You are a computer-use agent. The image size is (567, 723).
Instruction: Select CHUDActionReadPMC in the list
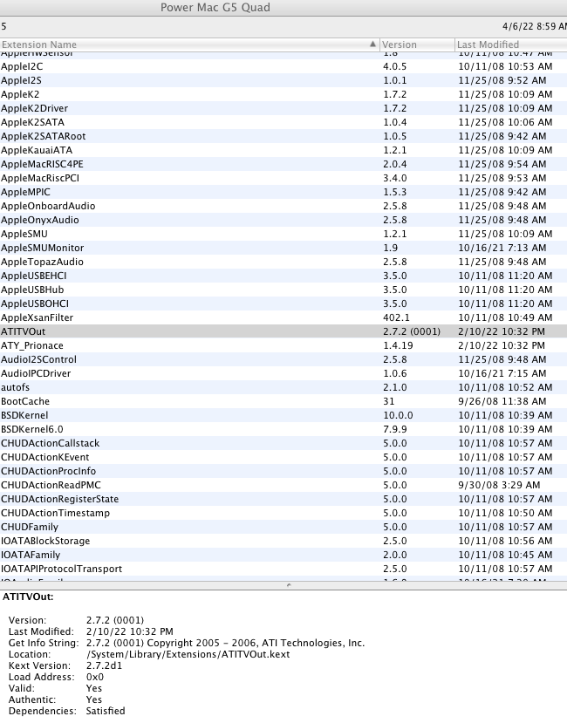tap(283, 485)
